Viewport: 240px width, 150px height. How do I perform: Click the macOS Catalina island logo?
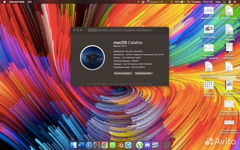pos(92,58)
